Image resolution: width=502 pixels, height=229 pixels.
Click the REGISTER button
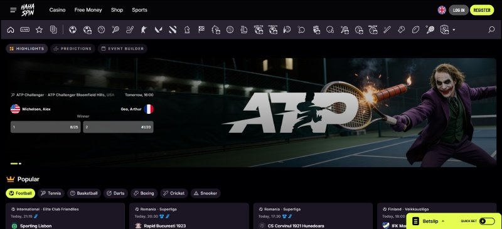pos(482,10)
